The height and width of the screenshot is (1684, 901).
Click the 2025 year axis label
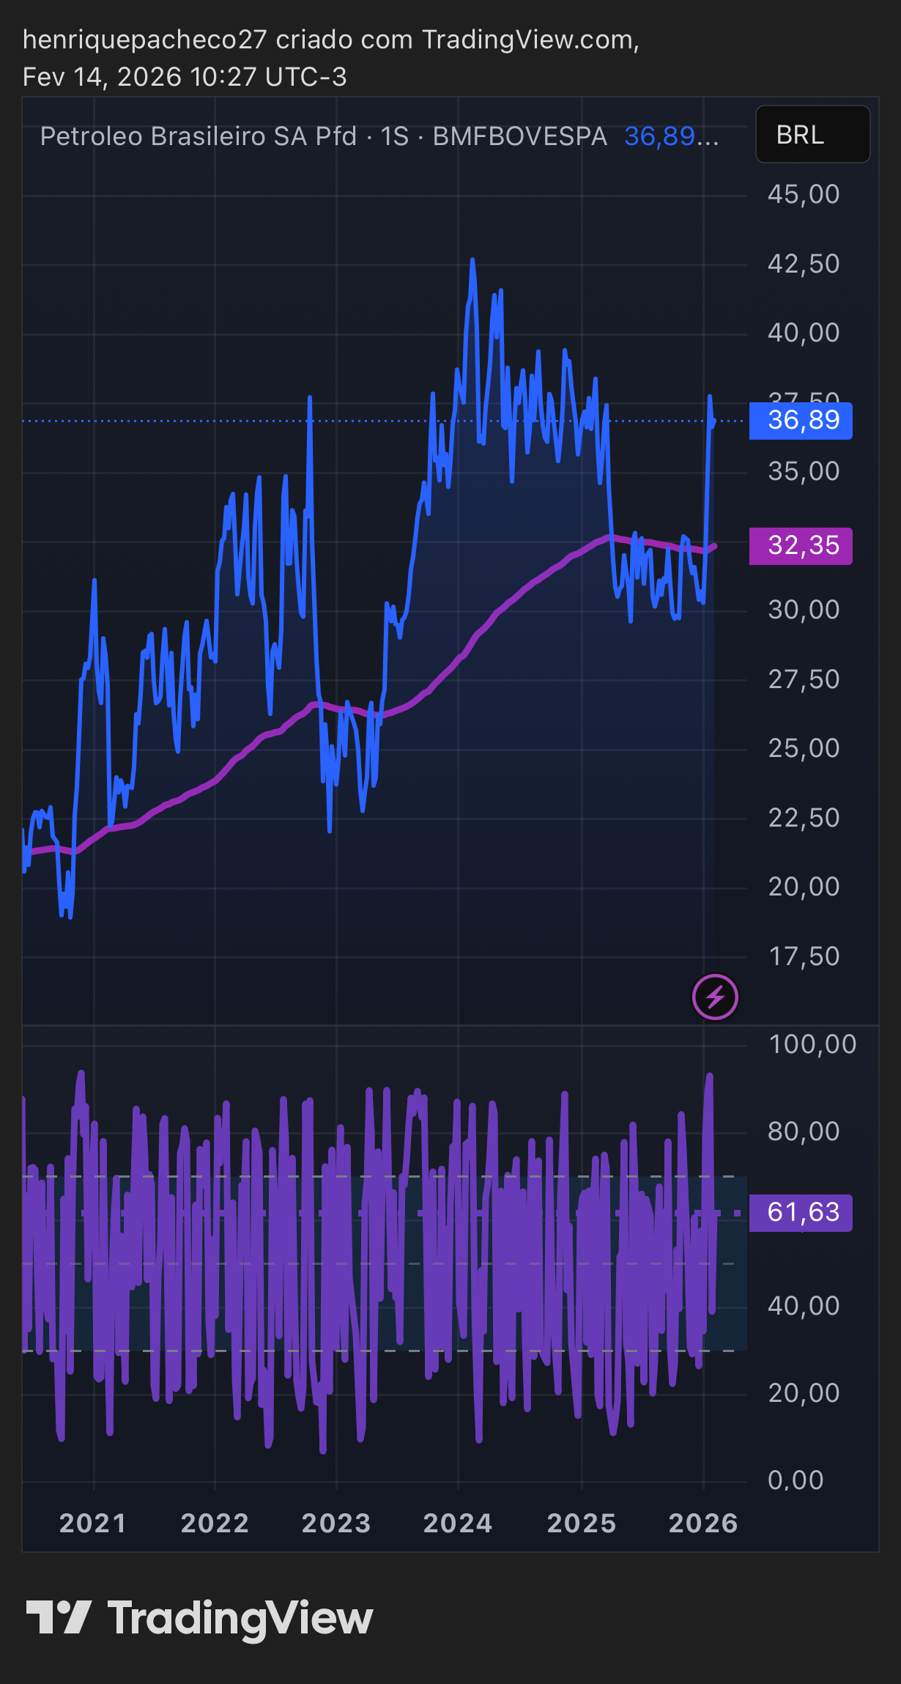pos(582,1524)
